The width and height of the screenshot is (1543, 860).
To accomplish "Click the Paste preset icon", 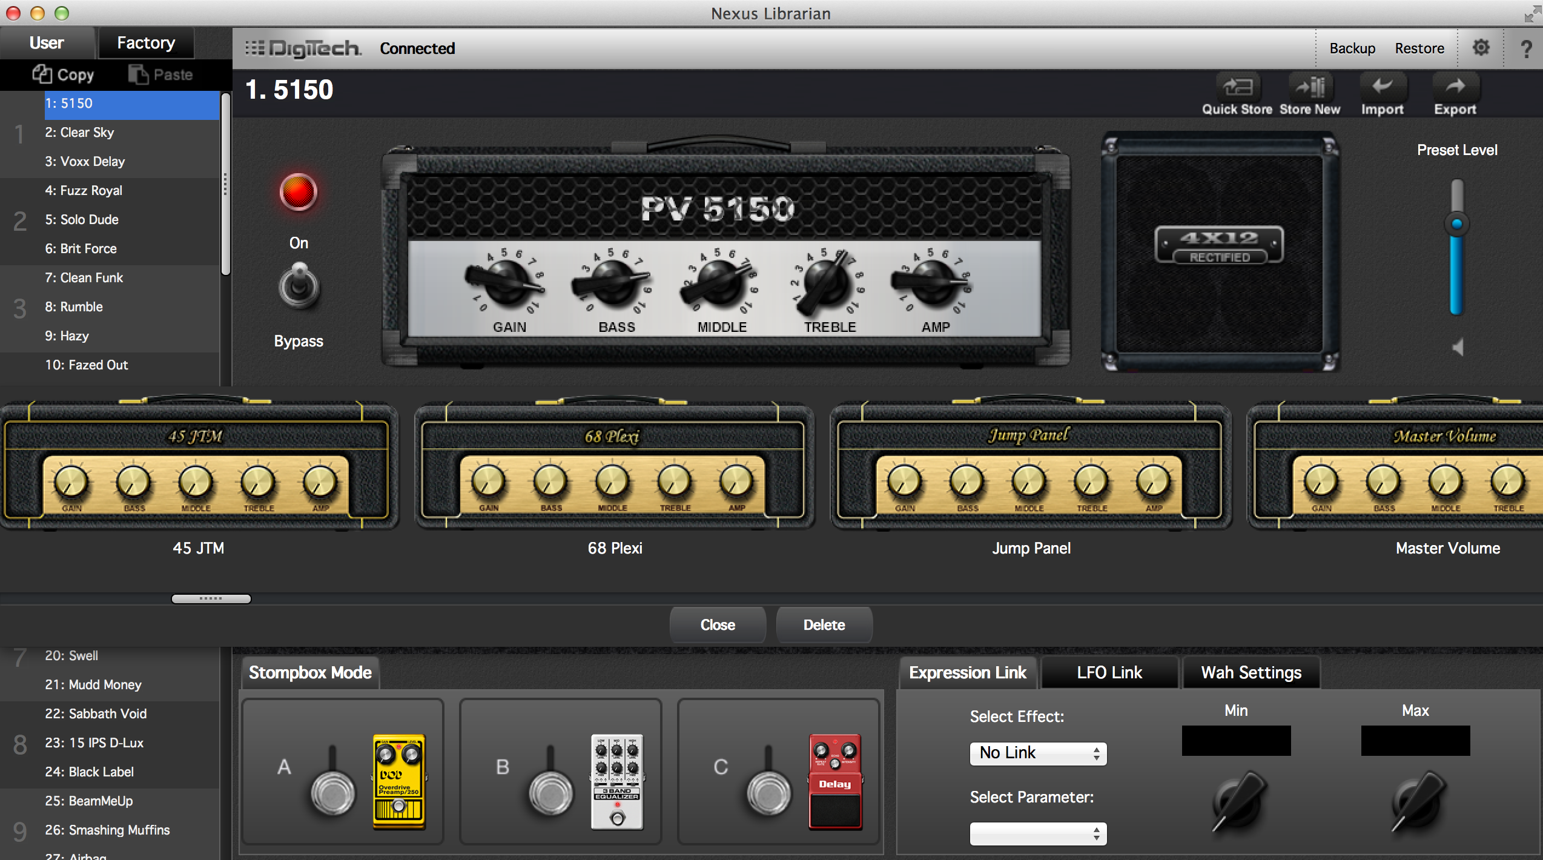I will pos(139,74).
